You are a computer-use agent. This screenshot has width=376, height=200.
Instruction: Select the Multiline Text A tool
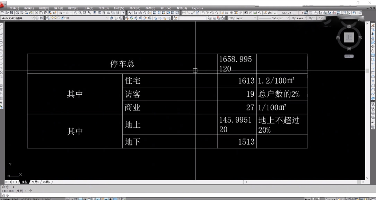tap(1, 103)
